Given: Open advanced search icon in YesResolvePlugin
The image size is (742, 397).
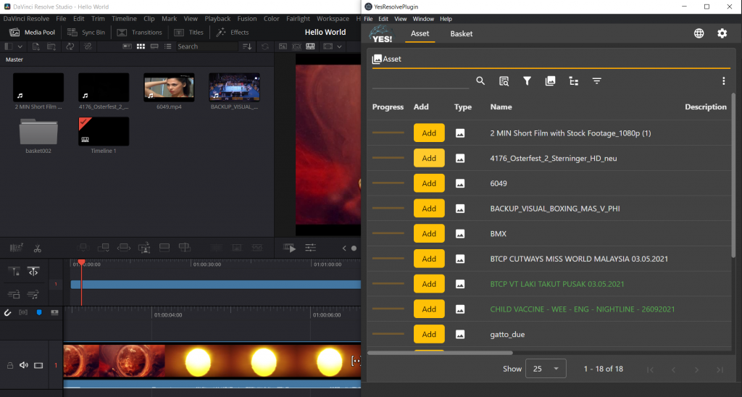Looking at the screenshot, I should [504, 81].
